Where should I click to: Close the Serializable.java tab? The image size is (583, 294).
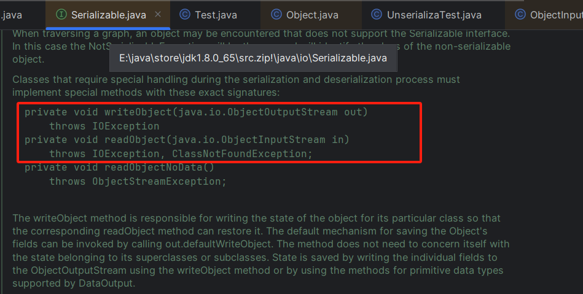click(158, 15)
